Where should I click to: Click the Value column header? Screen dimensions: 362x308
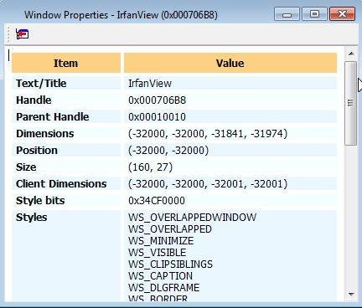230,63
